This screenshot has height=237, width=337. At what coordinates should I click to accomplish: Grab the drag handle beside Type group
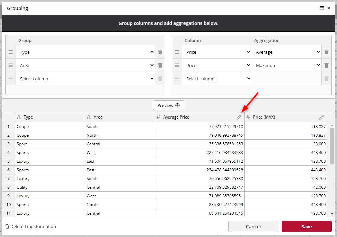[x=11, y=52]
